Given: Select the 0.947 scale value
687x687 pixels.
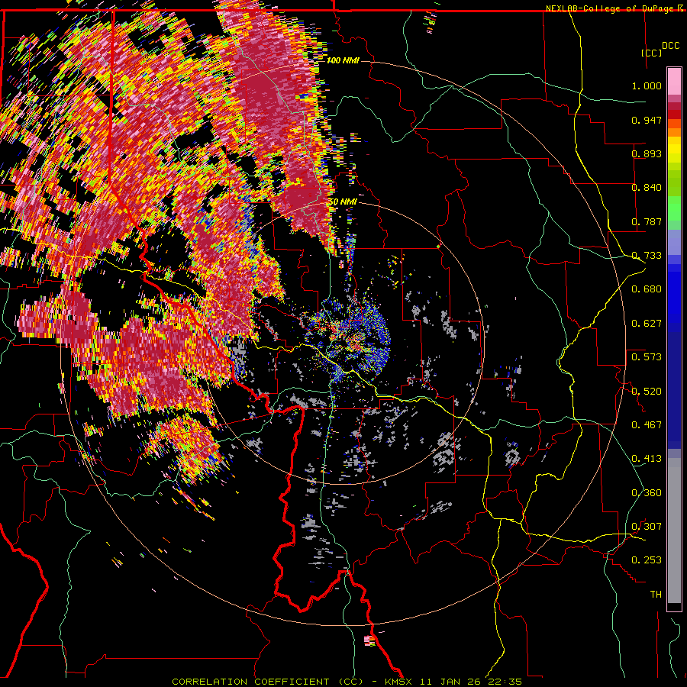Looking at the screenshot, I should (x=647, y=120).
